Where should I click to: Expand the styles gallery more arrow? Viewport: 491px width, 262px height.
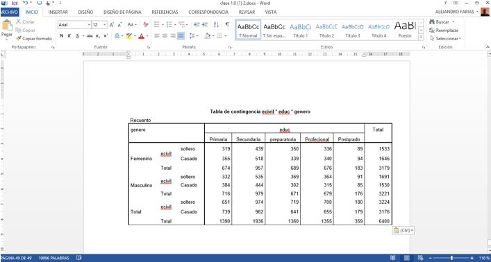(x=421, y=37)
